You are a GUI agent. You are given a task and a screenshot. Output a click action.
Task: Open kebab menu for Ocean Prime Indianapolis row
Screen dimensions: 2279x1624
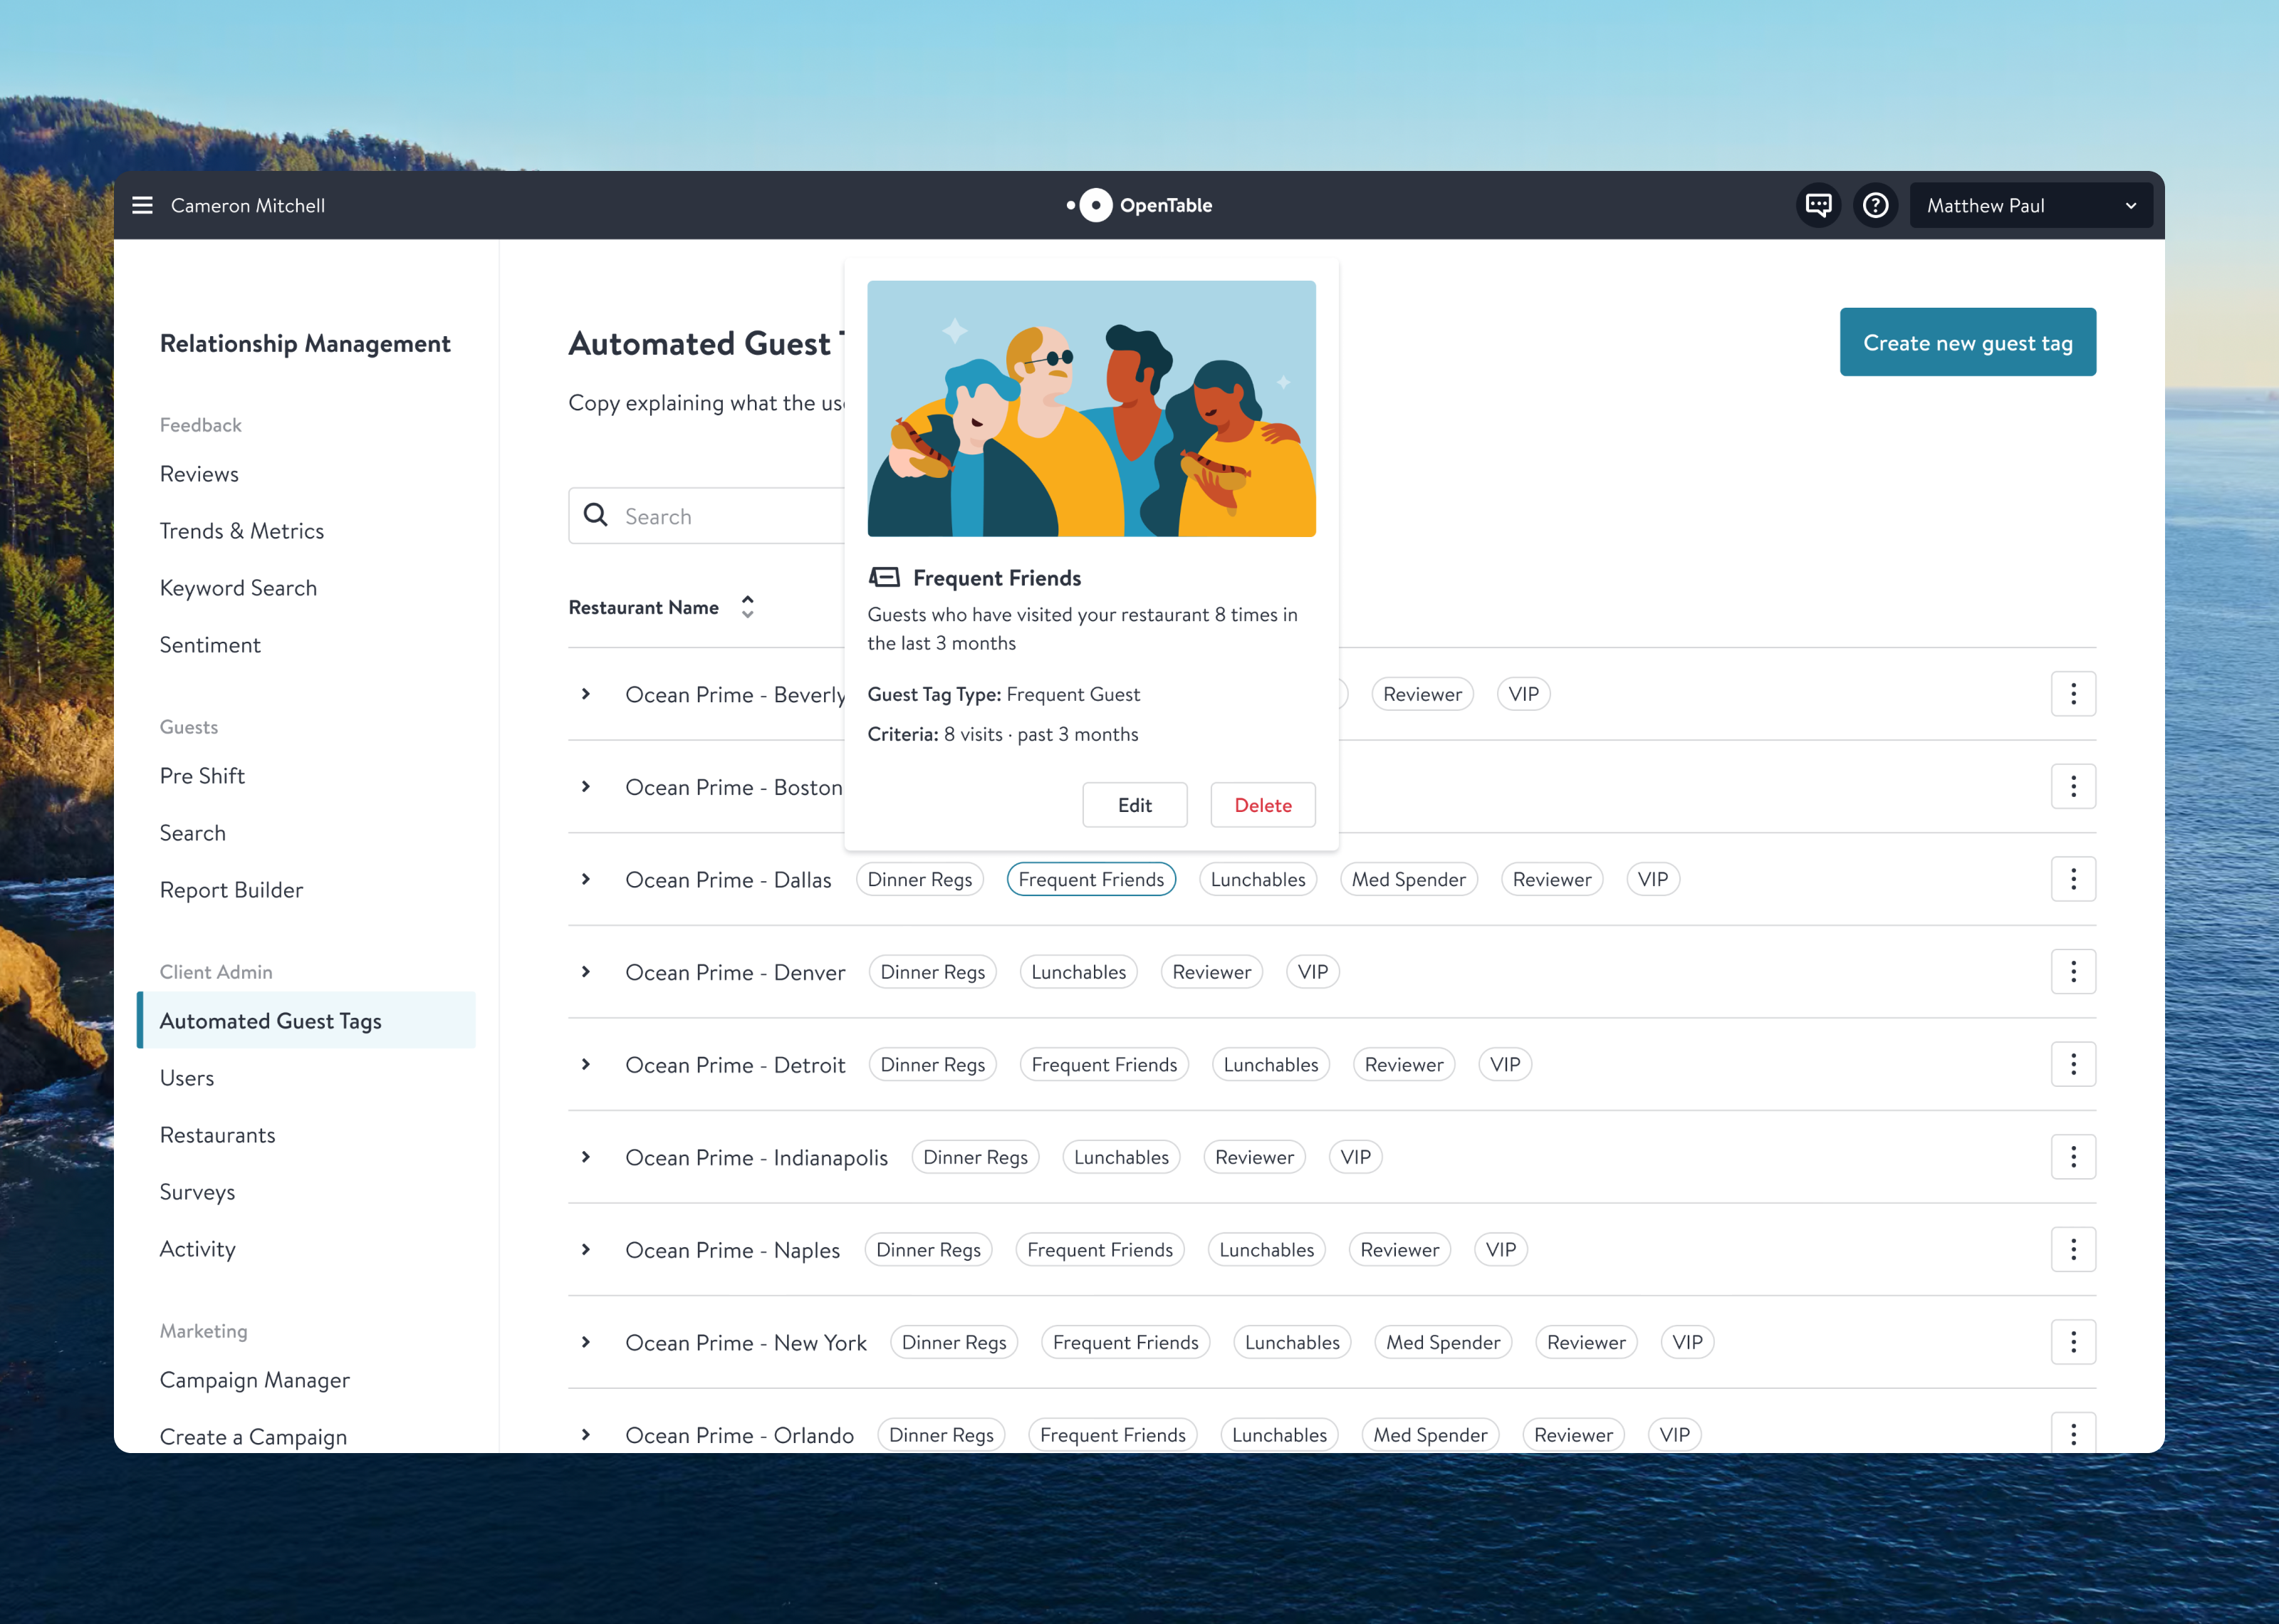coord(2073,1157)
